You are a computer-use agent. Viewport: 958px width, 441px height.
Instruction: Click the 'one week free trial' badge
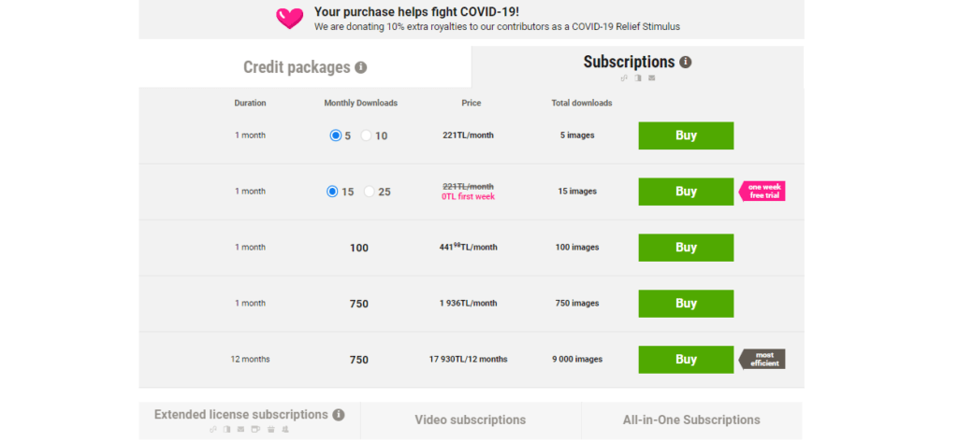pos(763,192)
